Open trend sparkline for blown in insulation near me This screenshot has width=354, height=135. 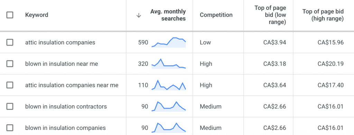tap(169, 64)
